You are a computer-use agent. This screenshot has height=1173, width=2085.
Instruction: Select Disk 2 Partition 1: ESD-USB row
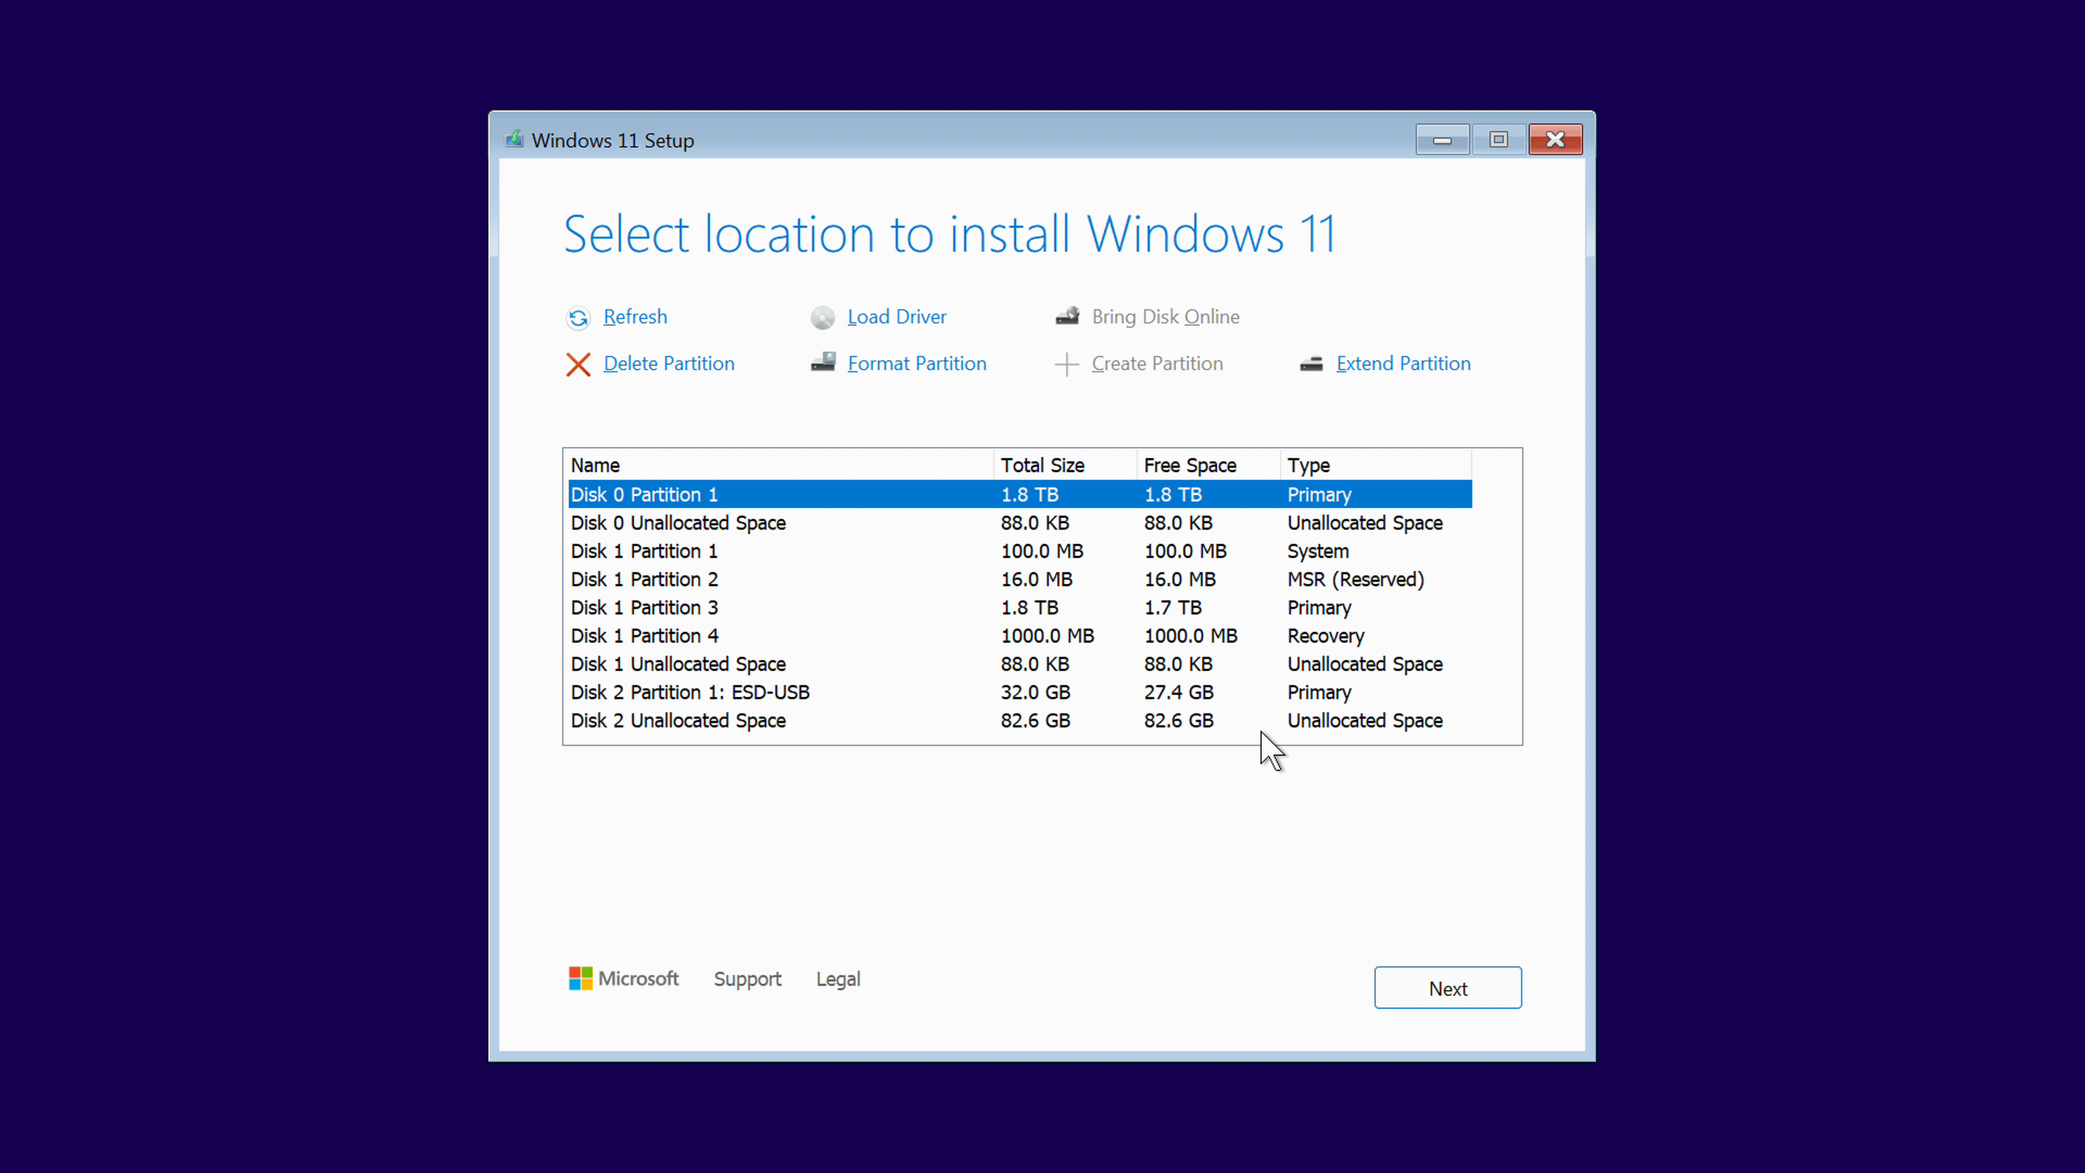[1020, 693]
